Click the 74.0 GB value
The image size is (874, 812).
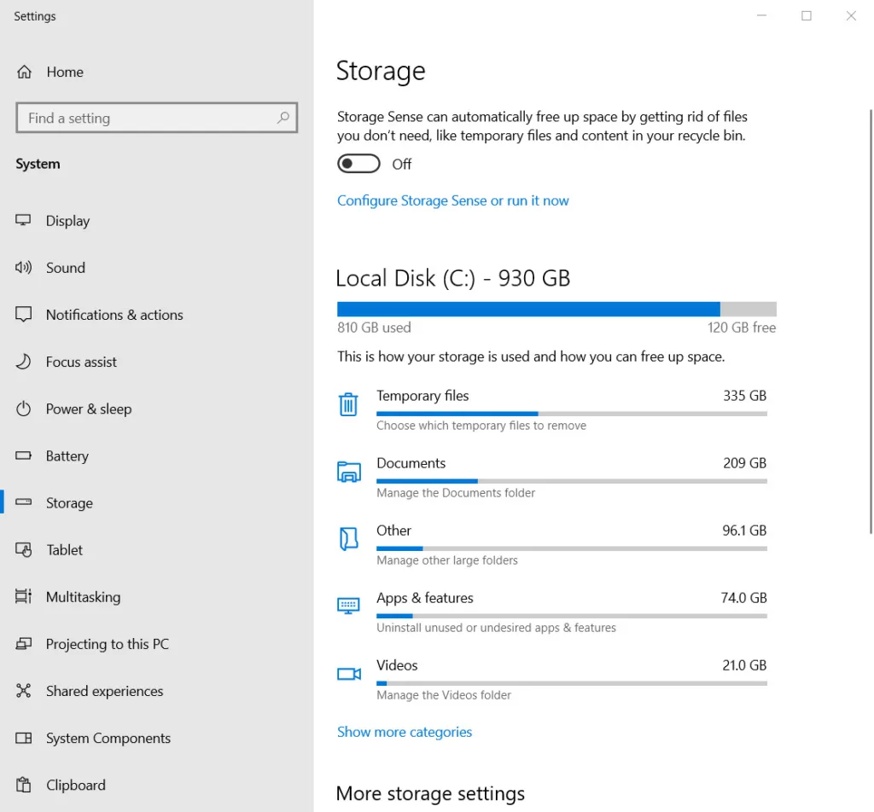[743, 598]
